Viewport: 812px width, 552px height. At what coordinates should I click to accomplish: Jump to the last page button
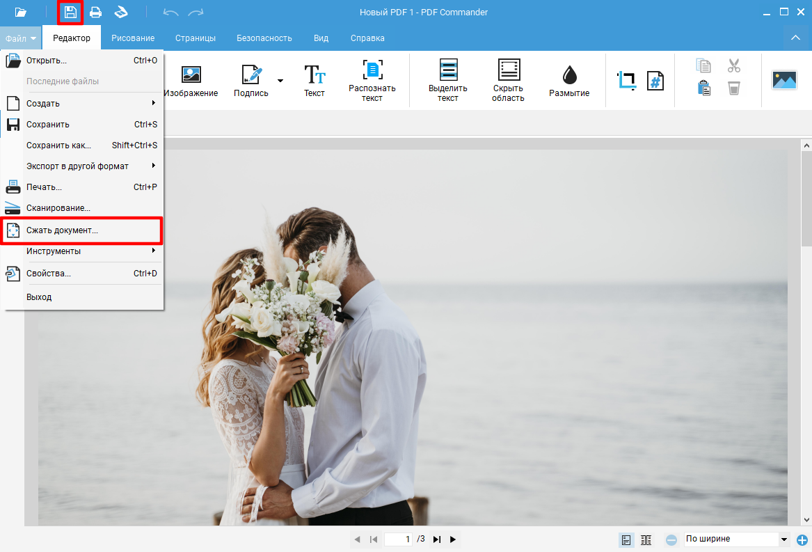click(437, 539)
